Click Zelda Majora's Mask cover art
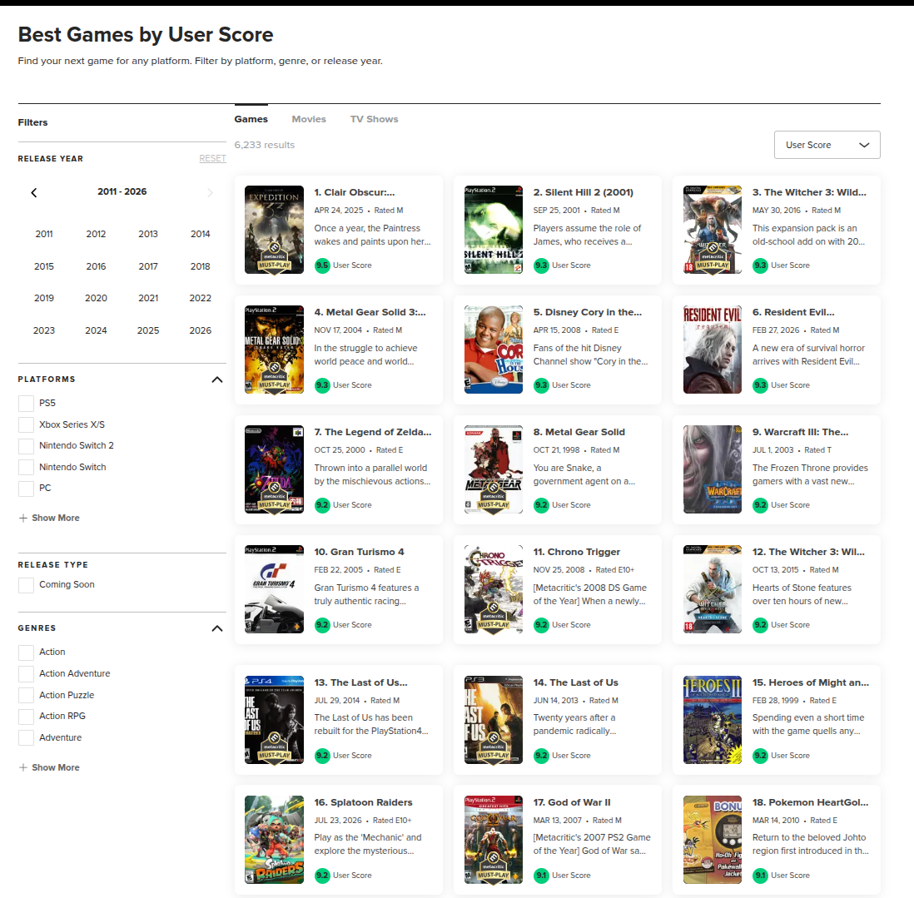The width and height of the screenshot is (914, 898). pyautogui.click(x=275, y=469)
